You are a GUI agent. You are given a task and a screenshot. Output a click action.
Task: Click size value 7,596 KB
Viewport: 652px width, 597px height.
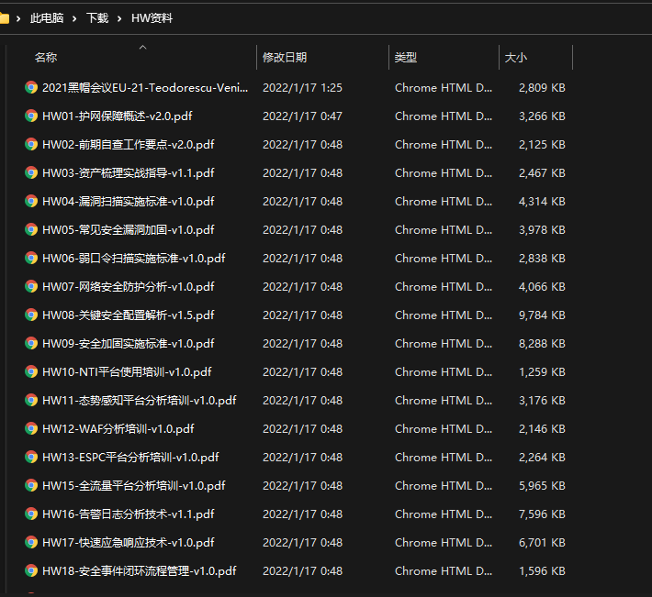pos(542,514)
